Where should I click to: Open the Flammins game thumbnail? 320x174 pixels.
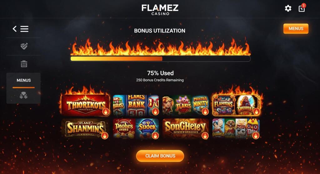click(x=236, y=105)
